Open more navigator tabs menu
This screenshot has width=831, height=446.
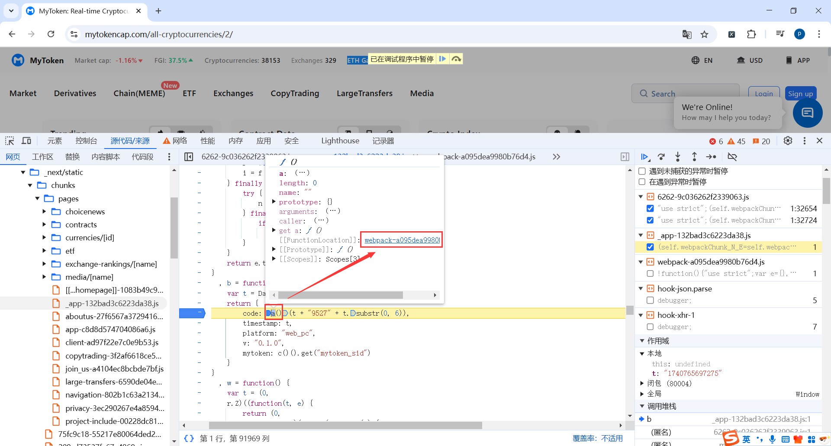tap(169, 157)
